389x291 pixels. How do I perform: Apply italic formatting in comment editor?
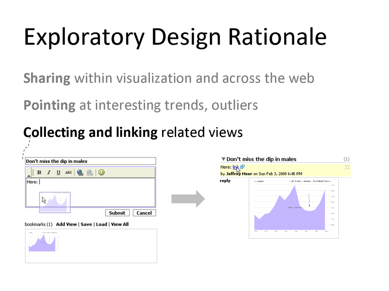(49, 173)
